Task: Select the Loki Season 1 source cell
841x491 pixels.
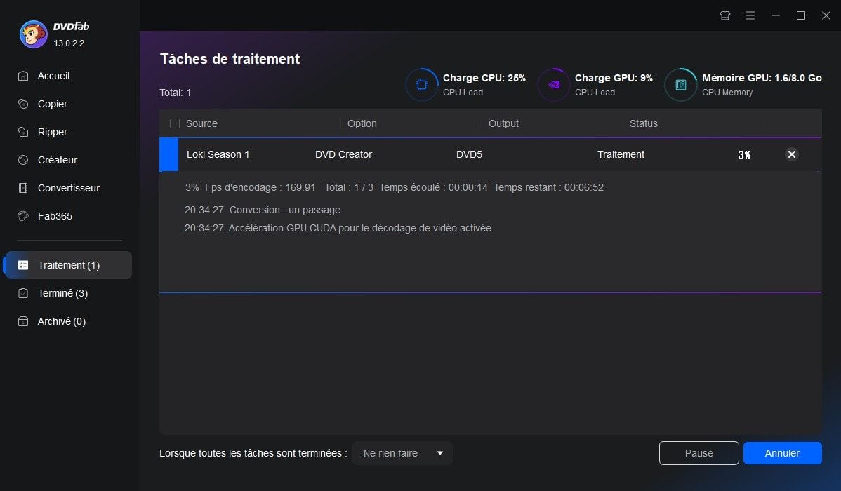Action: (x=218, y=154)
